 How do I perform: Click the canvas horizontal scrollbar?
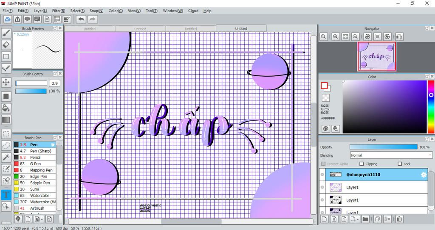click(191, 222)
